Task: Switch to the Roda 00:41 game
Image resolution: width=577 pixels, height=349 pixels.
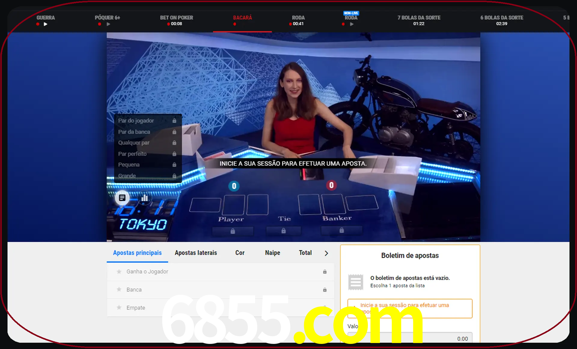Action: (x=298, y=20)
